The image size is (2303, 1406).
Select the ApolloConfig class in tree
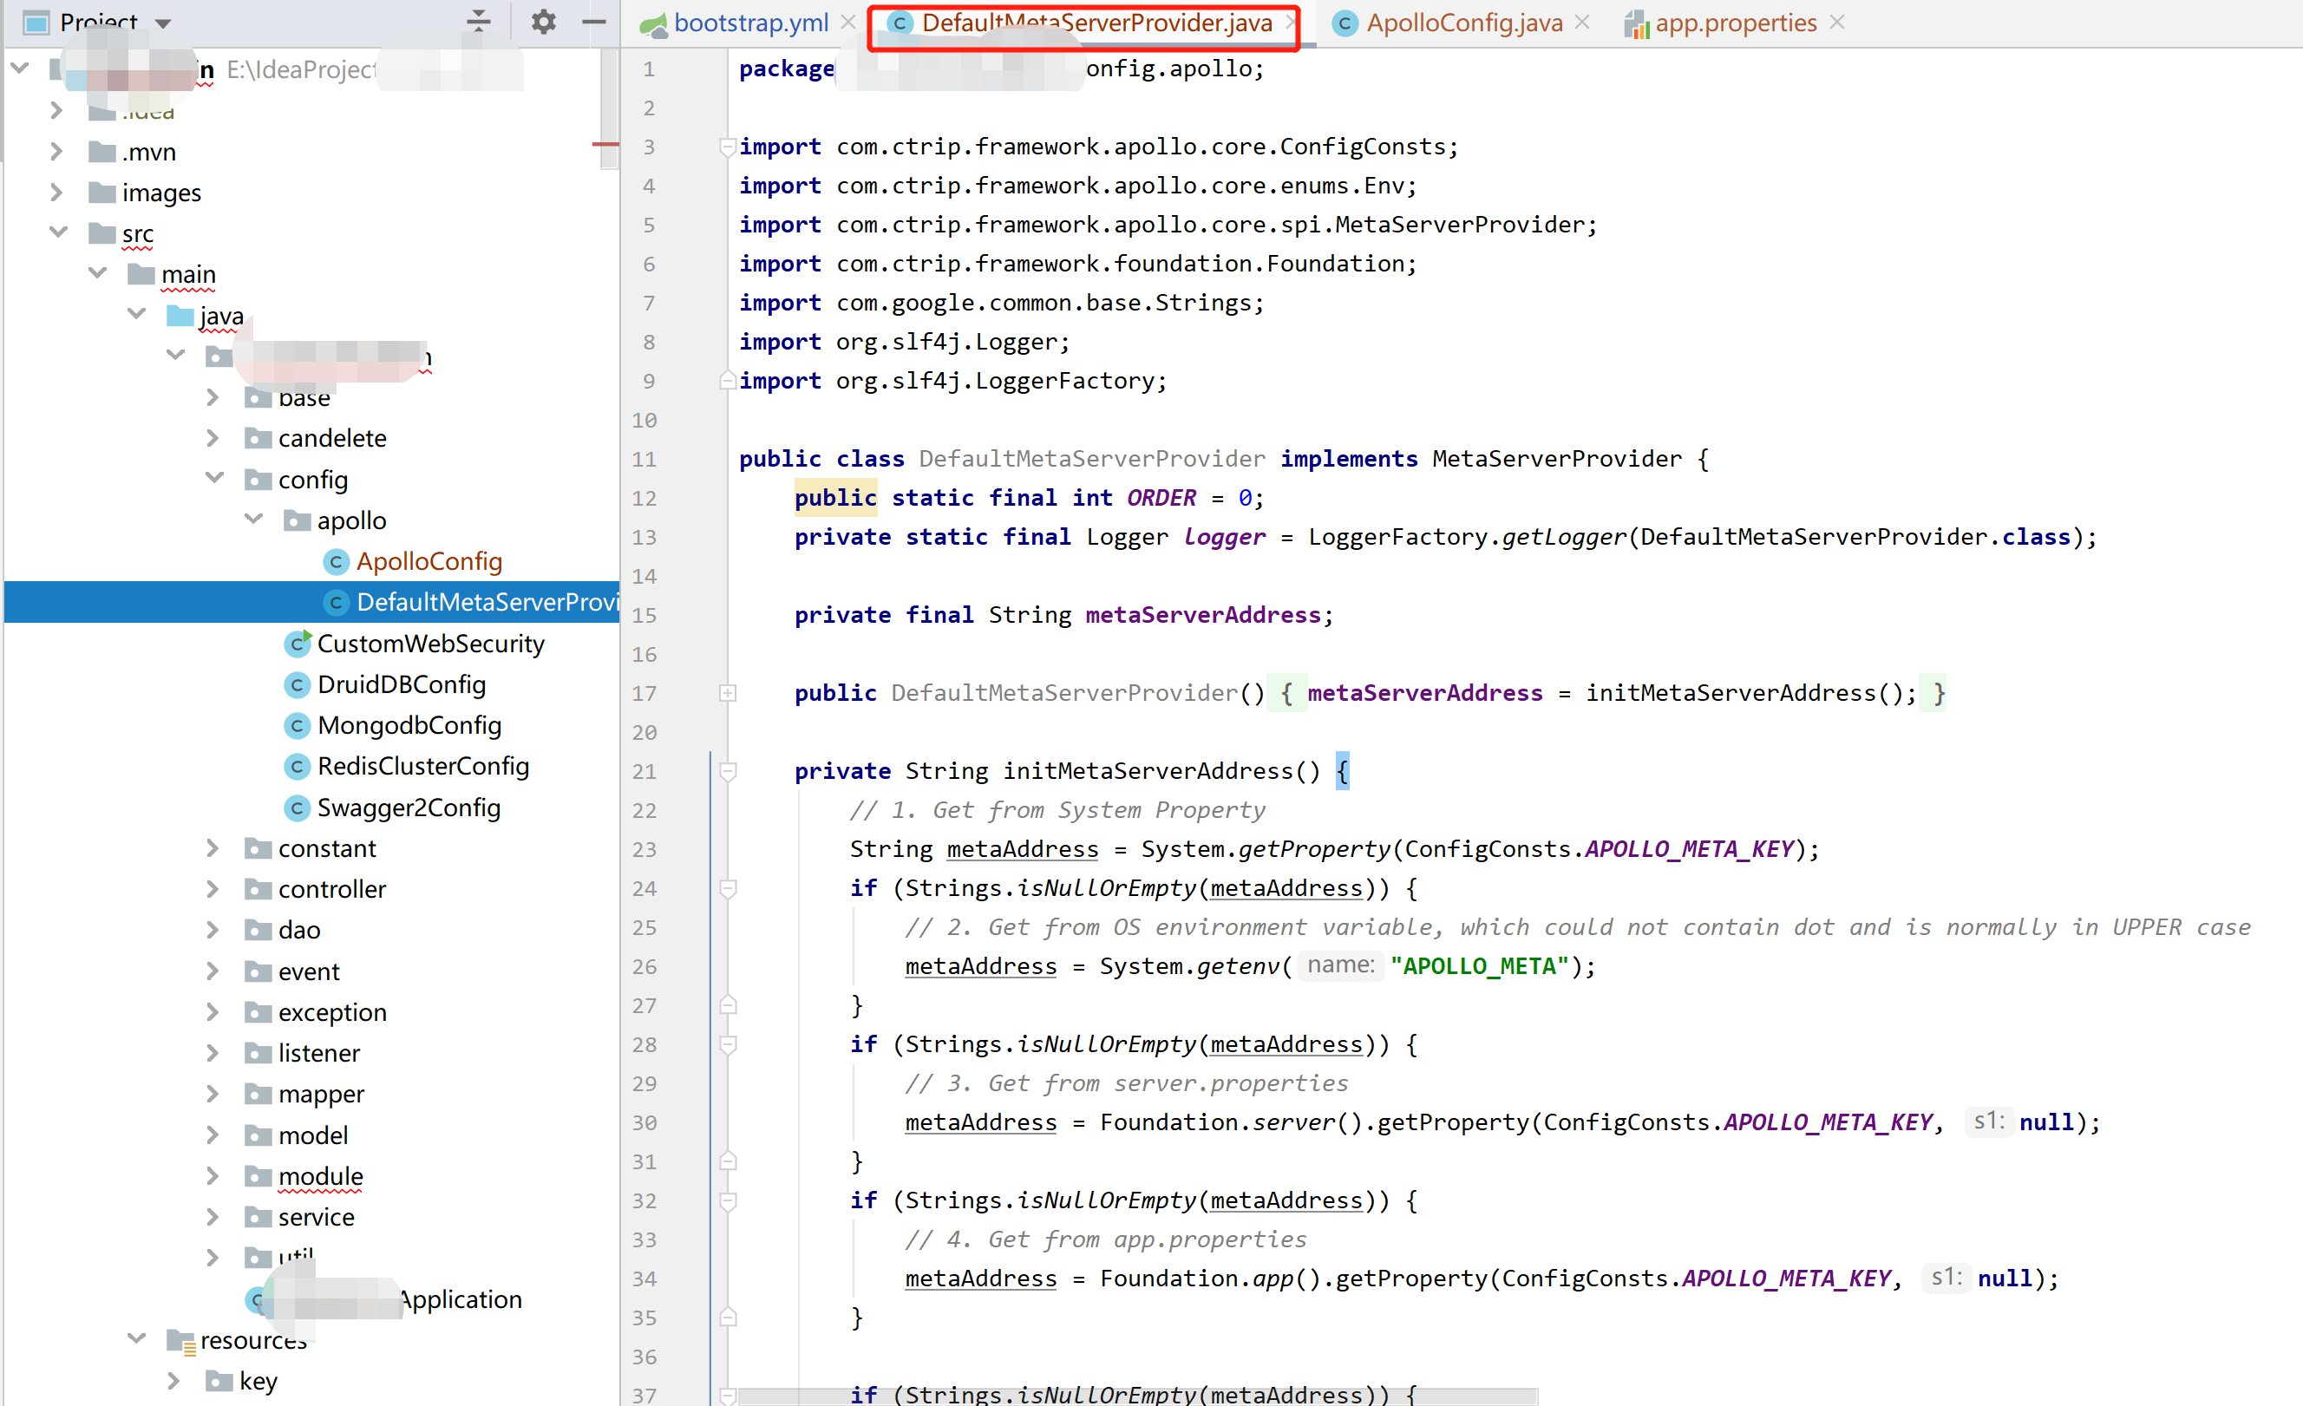[429, 562]
